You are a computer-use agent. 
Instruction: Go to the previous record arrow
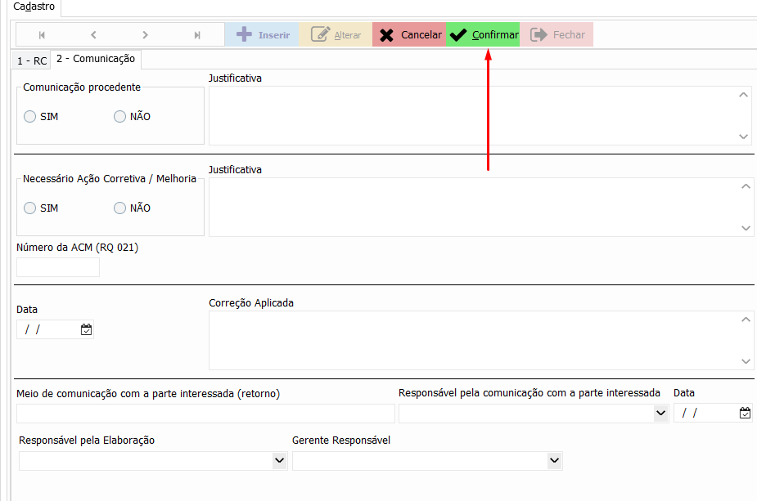(93, 35)
